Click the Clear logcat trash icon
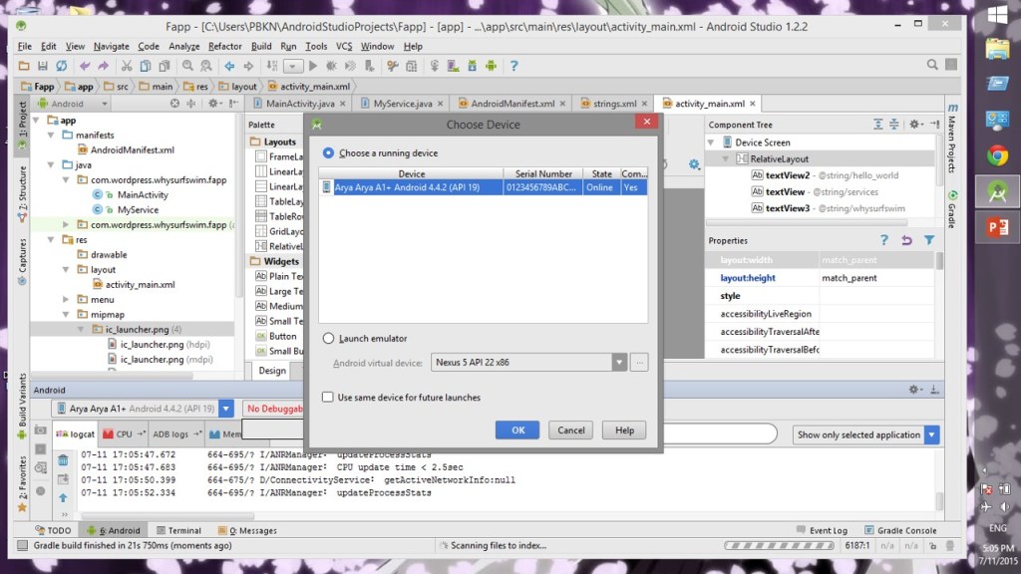 [x=63, y=460]
